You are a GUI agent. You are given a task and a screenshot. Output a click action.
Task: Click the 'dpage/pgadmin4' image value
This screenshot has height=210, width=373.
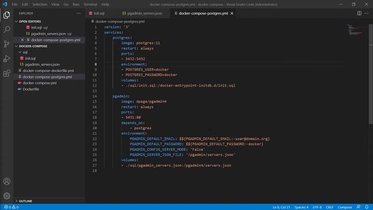(152, 101)
